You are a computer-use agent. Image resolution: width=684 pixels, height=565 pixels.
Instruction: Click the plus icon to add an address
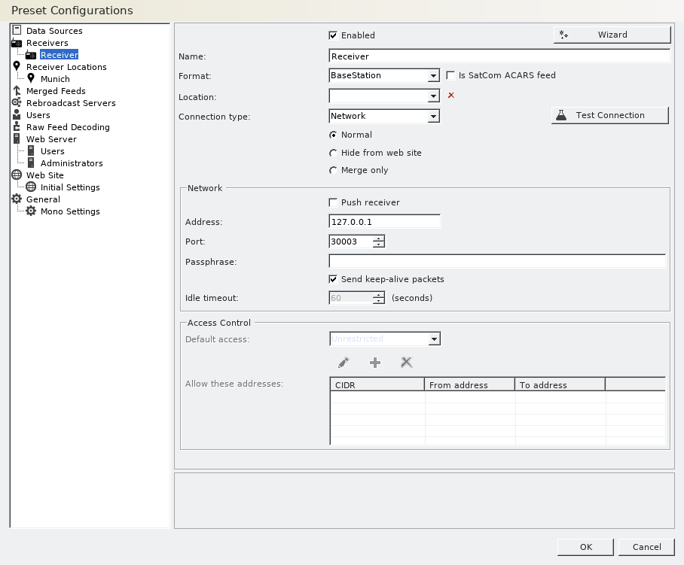click(375, 362)
